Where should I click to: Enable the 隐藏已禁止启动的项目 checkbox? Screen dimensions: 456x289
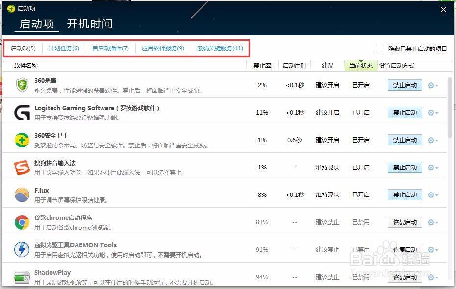379,48
